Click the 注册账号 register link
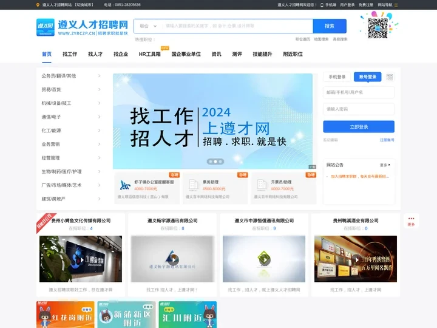Screen dimensions: 437x328 click(x=387, y=140)
